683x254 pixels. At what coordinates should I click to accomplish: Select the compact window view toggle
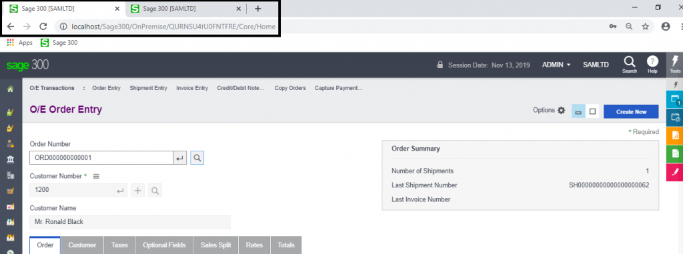pos(578,111)
